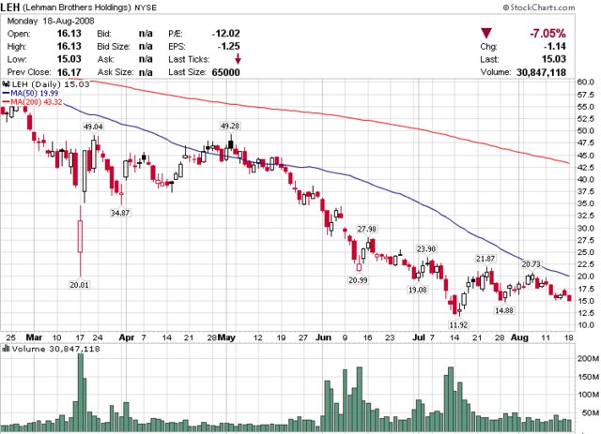Click the Last Size value 65000
This screenshot has width=601, height=434.
click(225, 72)
